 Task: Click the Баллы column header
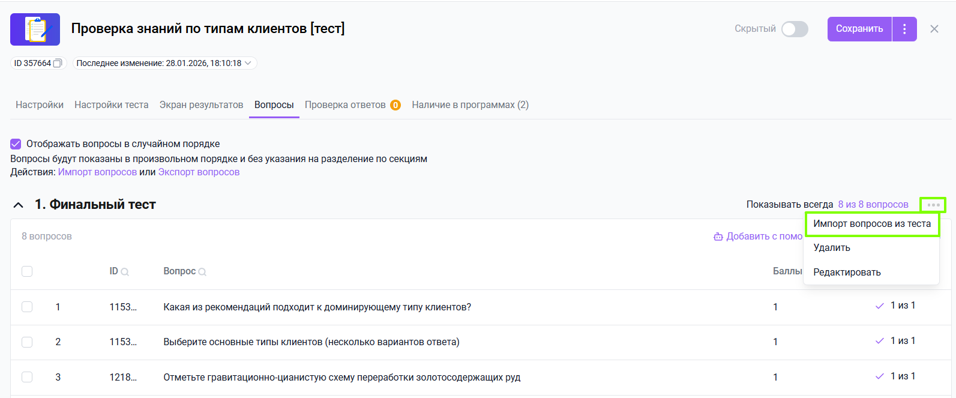pos(787,271)
